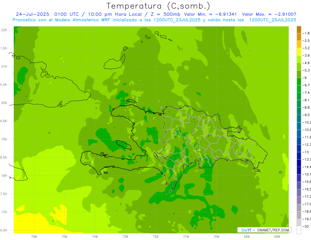Screen dimensions: 311x240
Task: Click the 22N latitude axis label
Action: 4,30
